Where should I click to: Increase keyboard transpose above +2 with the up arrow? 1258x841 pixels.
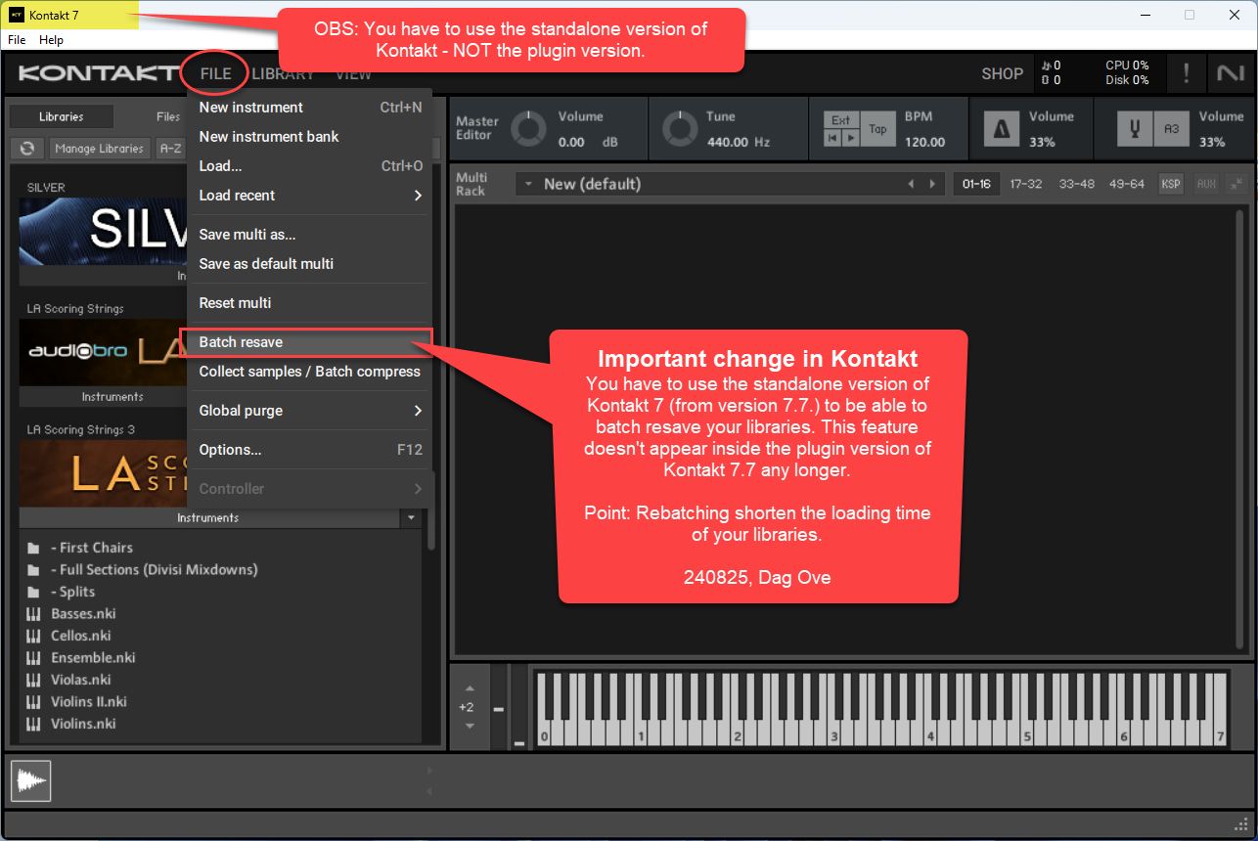pos(470,687)
